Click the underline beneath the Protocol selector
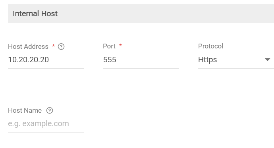The image size is (274, 148). [236, 68]
